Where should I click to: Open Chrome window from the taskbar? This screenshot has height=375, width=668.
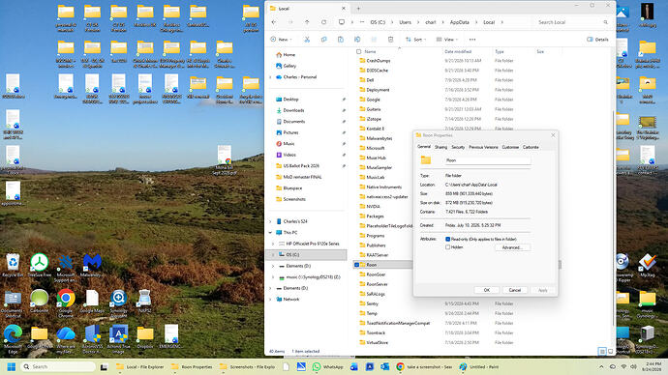click(424, 367)
